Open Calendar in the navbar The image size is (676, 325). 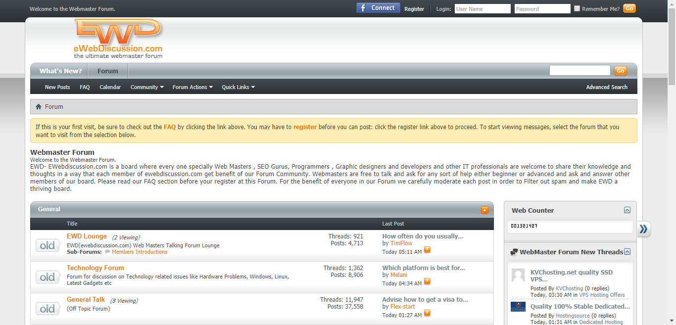point(110,87)
